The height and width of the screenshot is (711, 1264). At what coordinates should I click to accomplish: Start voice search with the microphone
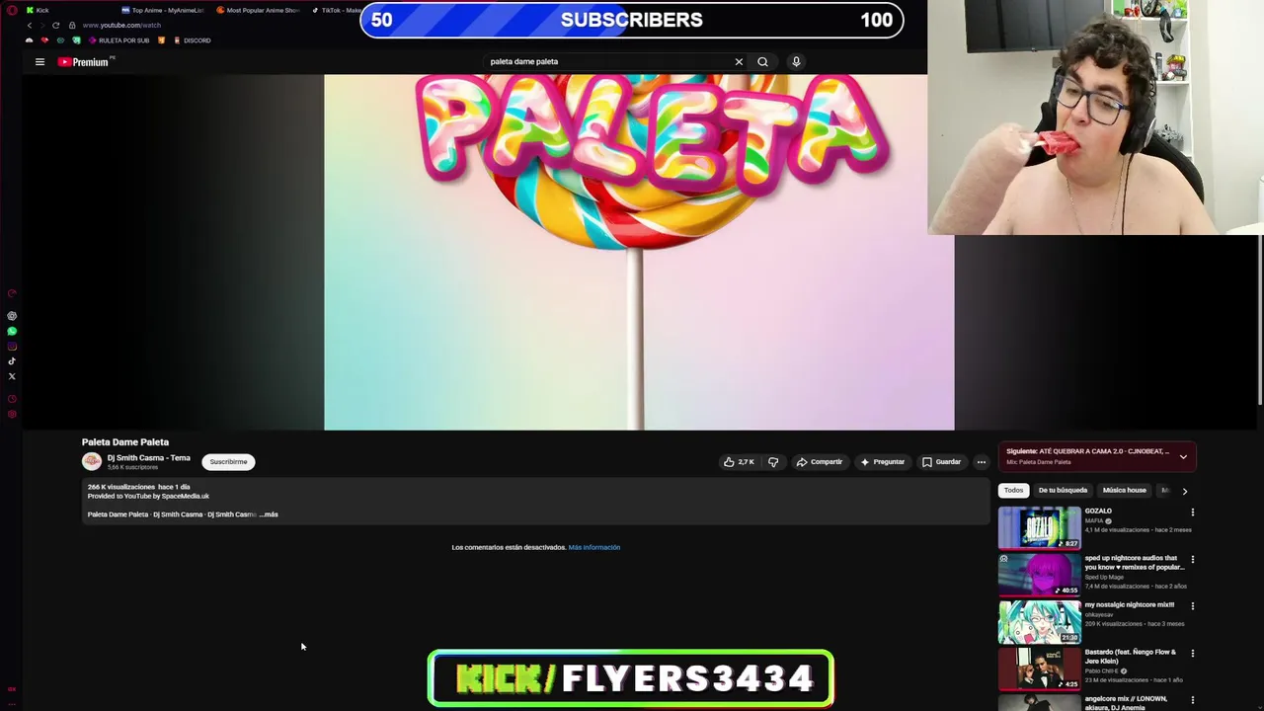796,61
